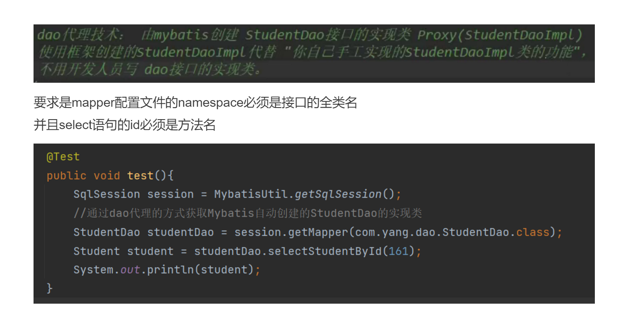Click the grey Chinese comment line in code
Screen dimensions: 635x326
pyautogui.click(x=248, y=213)
